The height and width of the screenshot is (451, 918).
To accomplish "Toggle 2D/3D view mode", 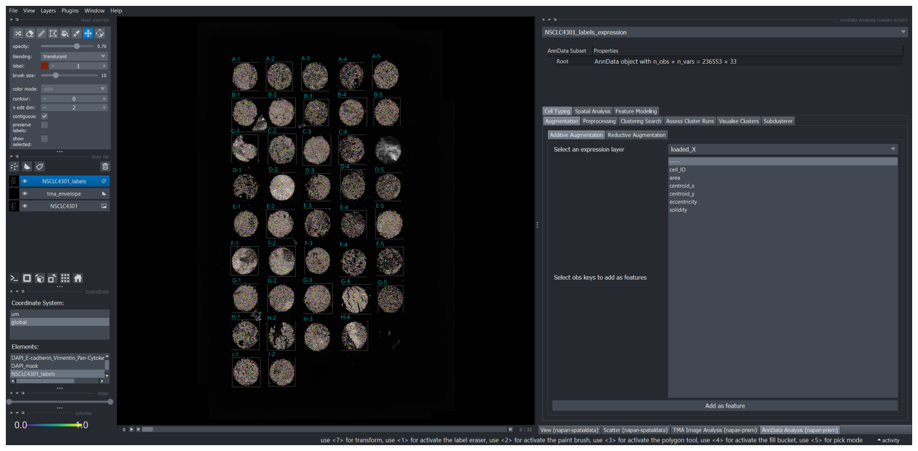I will click(27, 278).
